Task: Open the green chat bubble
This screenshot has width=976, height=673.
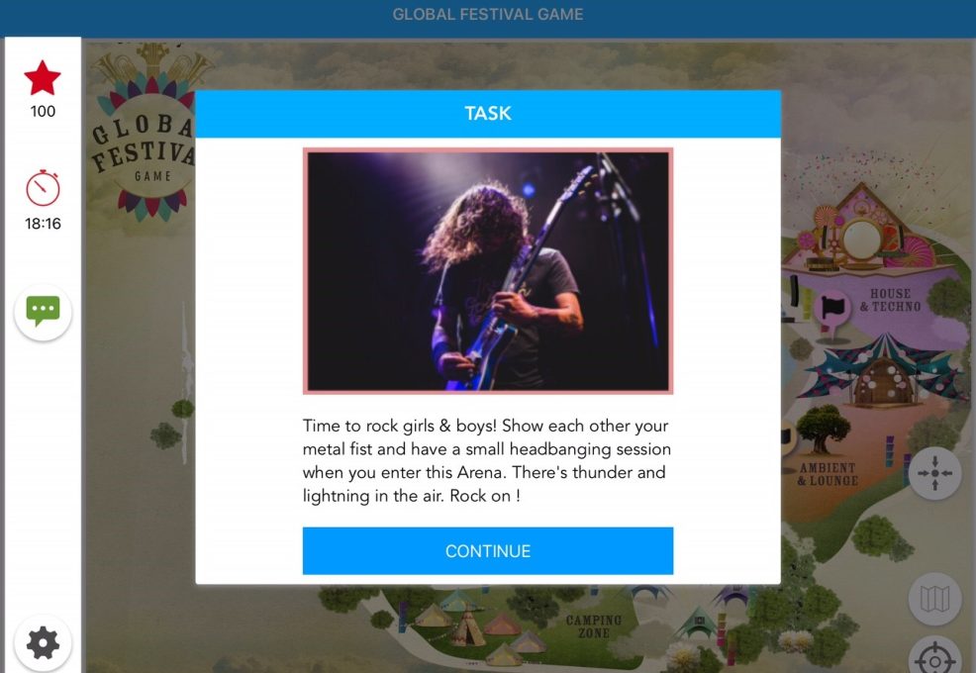Action: (43, 312)
